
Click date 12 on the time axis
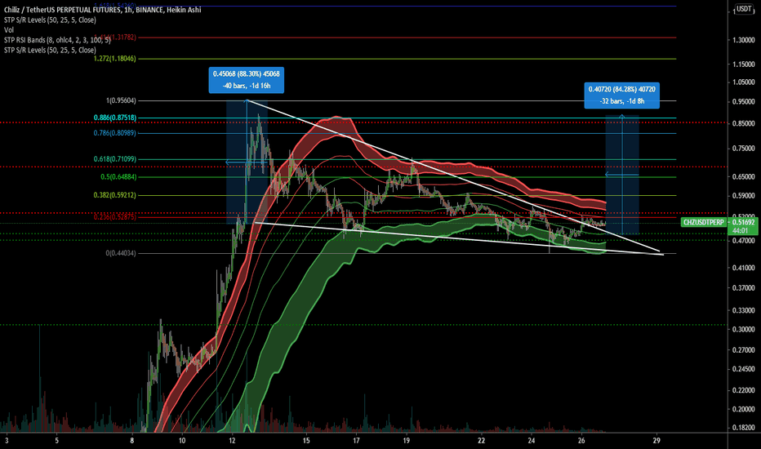pos(232,441)
